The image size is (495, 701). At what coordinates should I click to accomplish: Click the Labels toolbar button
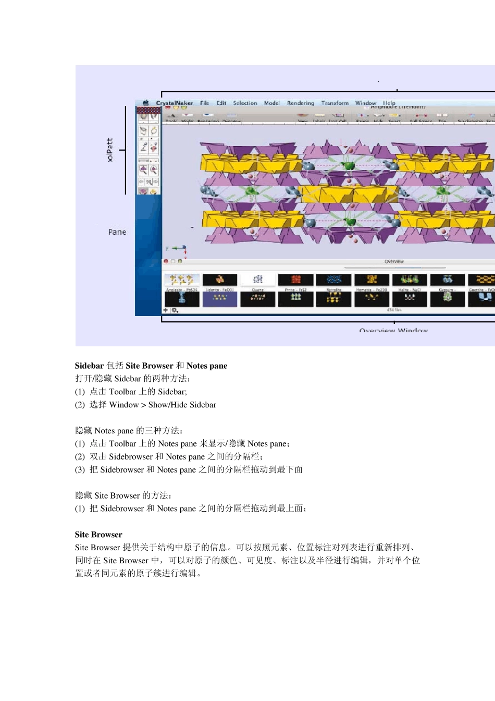tap(319, 119)
